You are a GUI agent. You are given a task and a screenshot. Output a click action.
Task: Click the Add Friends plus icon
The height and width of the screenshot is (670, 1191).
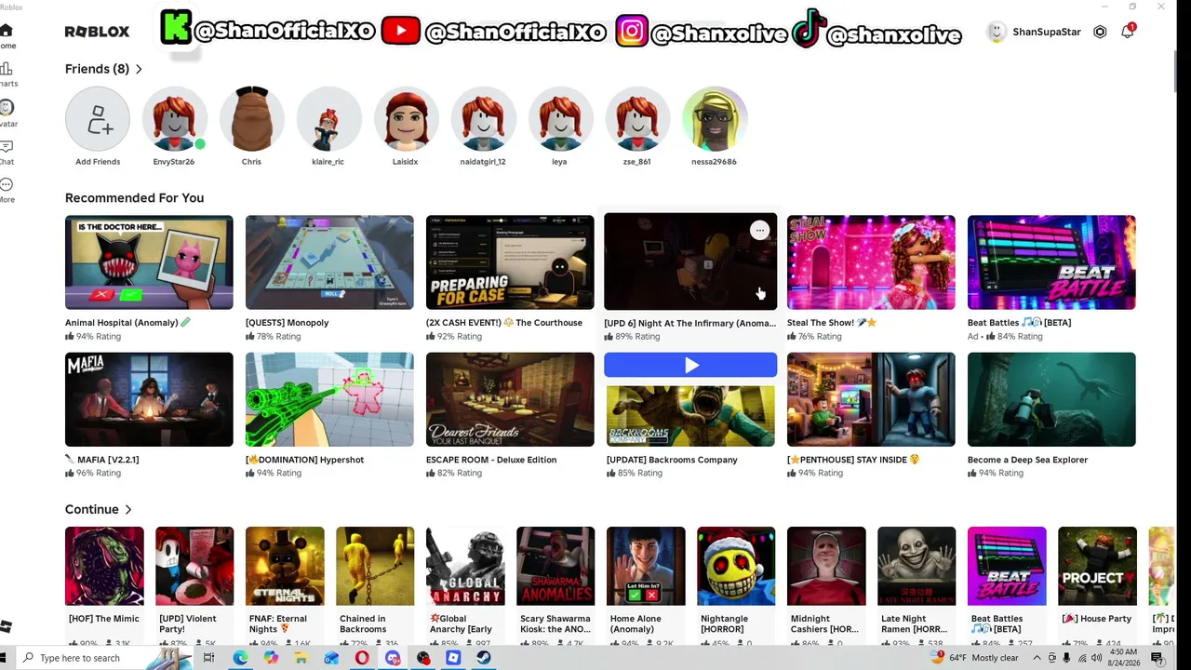click(x=98, y=119)
